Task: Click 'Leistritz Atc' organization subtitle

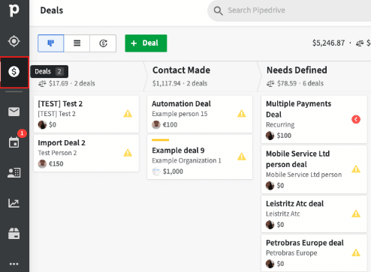Action: [x=282, y=214]
